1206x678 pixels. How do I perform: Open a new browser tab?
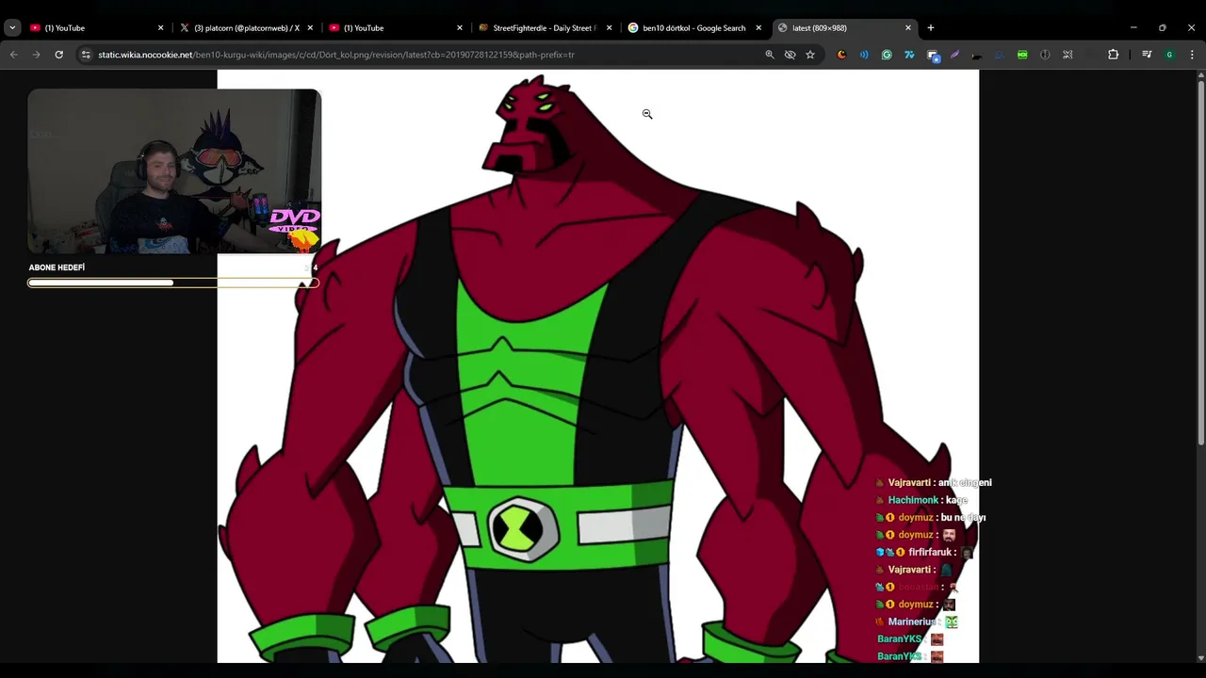point(931,28)
